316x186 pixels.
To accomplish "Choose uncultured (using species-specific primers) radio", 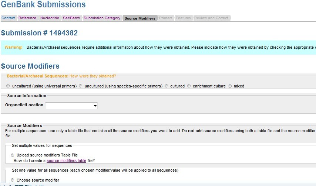I will (81, 86).
